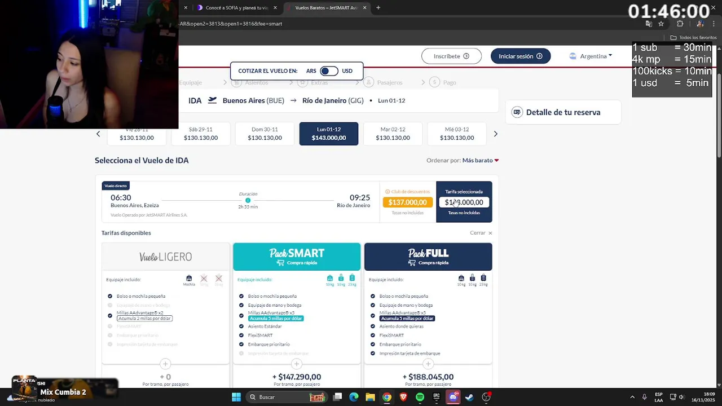The height and width of the screenshot is (406, 722).
Task: Toggle currency switch between ARS and USD
Action: [x=329, y=71]
